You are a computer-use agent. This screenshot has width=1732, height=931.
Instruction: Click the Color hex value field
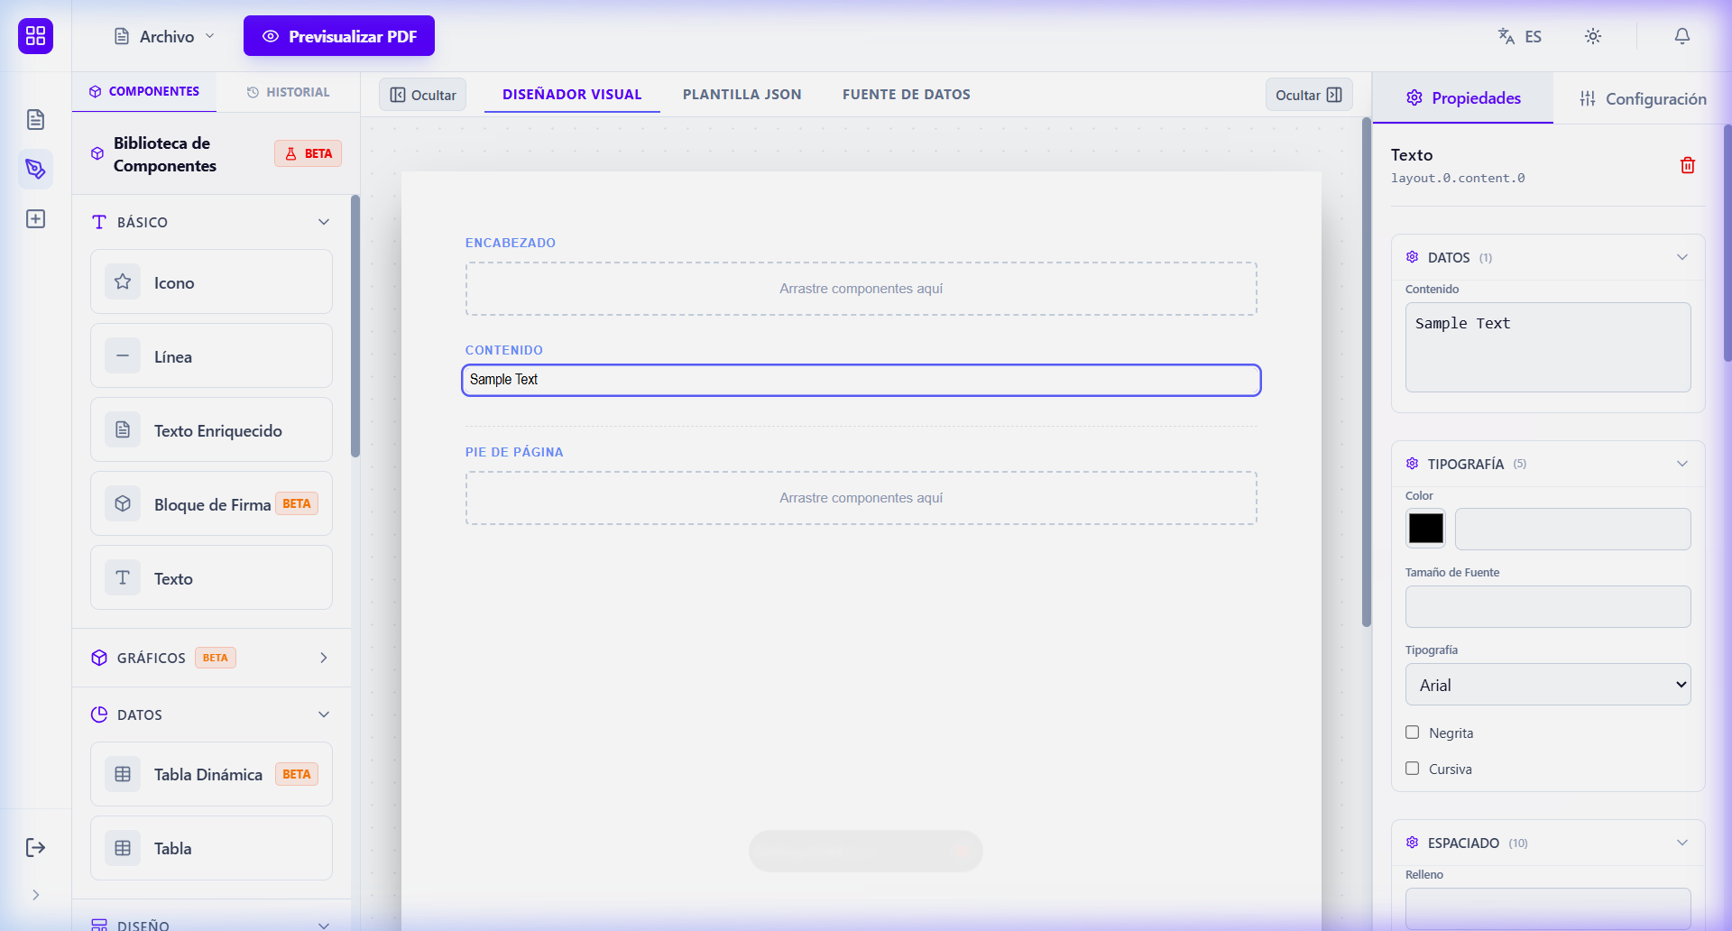(x=1572, y=529)
